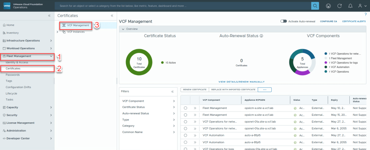Open Identity & Access menu item

(x=17, y=63)
